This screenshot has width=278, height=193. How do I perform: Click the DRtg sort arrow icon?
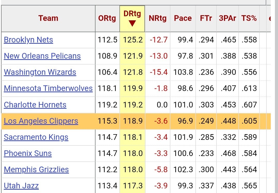pos(132,24)
